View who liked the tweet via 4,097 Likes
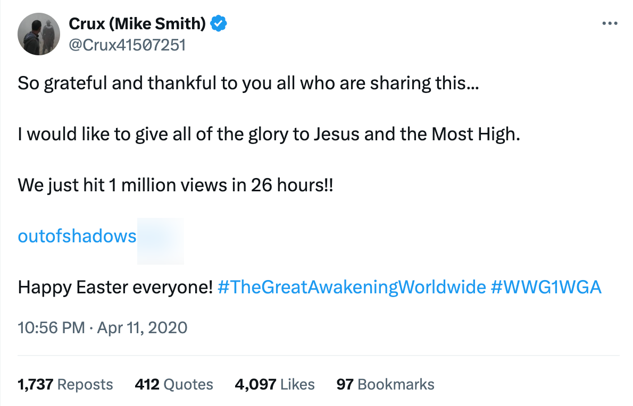Viewport: 633px width, 406px height. click(x=274, y=384)
